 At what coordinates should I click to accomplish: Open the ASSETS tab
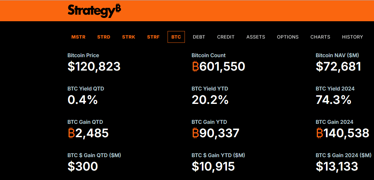point(256,37)
